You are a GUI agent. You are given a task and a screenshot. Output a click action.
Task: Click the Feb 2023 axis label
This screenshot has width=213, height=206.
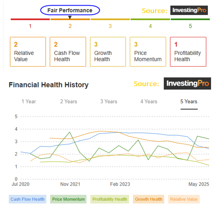(120, 184)
